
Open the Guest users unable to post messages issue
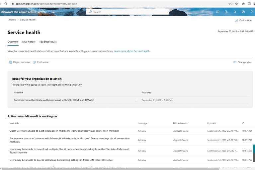pos(64,131)
